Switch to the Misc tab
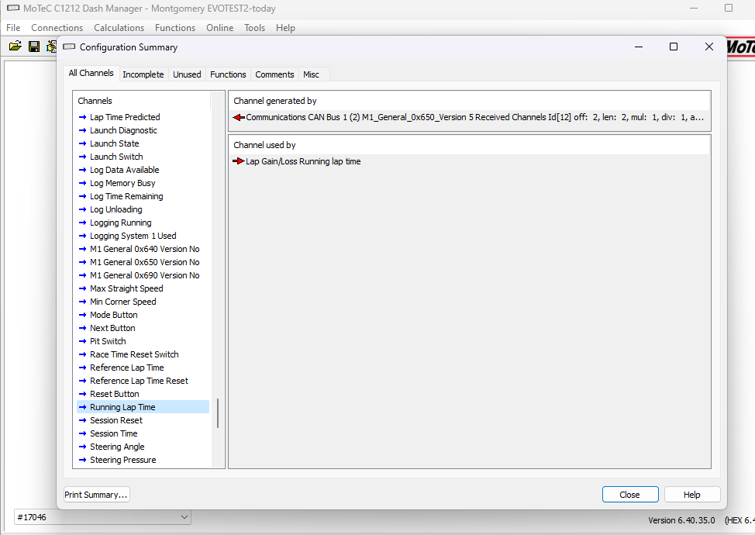The image size is (755, 535). [x=311, y=74]
